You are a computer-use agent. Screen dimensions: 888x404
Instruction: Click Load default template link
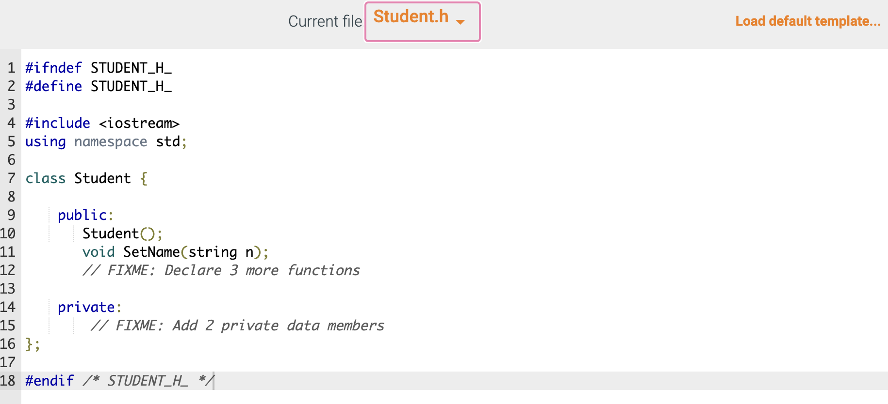tap(807, 21)
